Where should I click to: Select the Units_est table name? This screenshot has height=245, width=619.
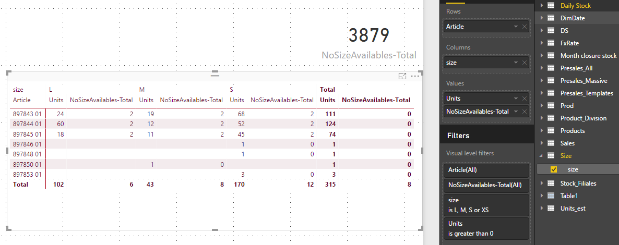[x=573, y=209]
